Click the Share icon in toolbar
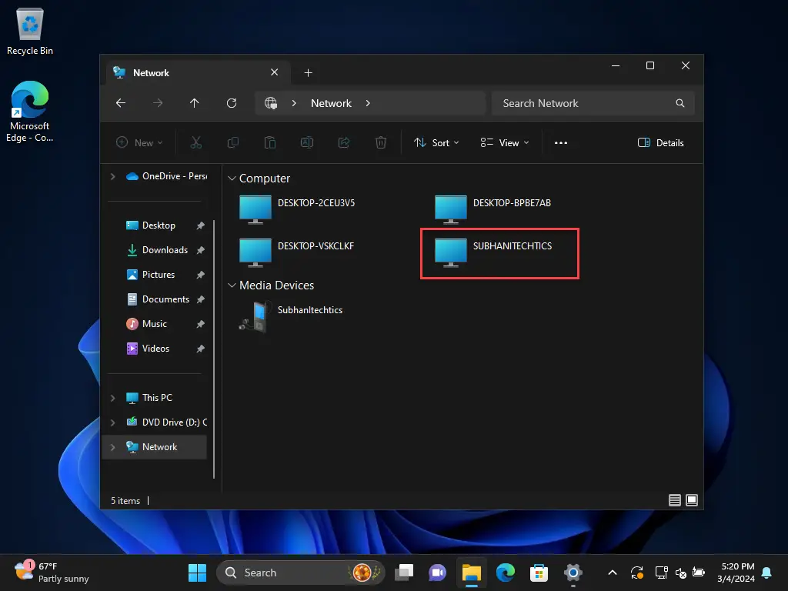Viewport: 788px width, 591px height. click(344, 142)
